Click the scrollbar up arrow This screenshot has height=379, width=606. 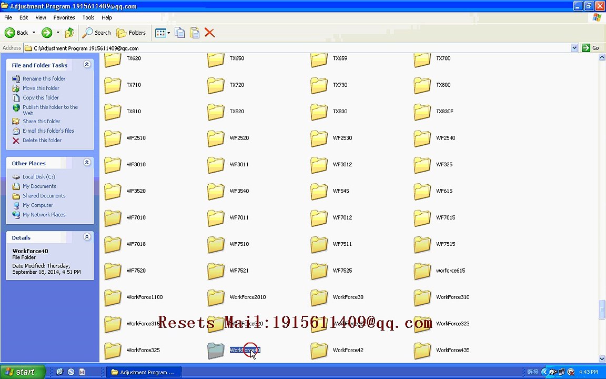point(602,57)
